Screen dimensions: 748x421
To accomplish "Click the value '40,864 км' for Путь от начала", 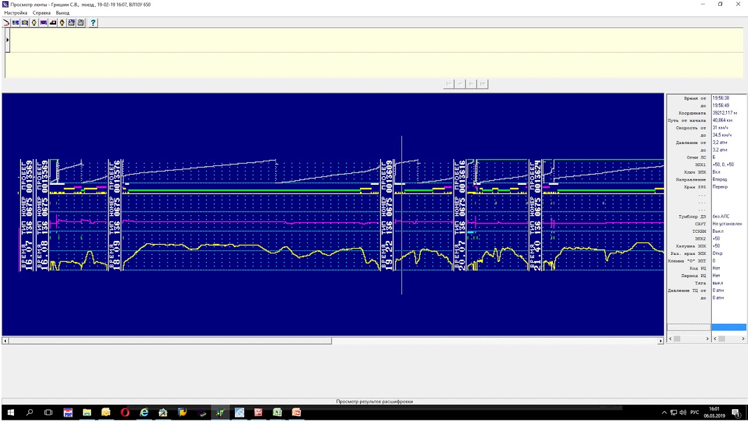I will pos(723,120).
